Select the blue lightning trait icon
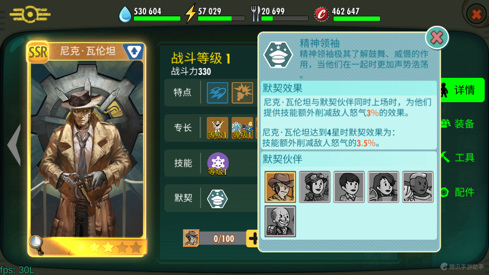The image size is (489, 275). pyautogui.click(x=217, y=93)
